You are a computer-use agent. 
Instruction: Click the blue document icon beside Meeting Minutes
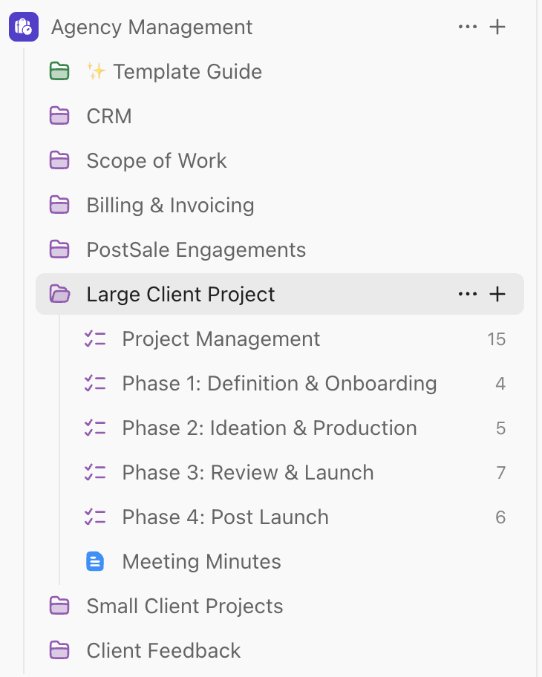click(95, 561)
